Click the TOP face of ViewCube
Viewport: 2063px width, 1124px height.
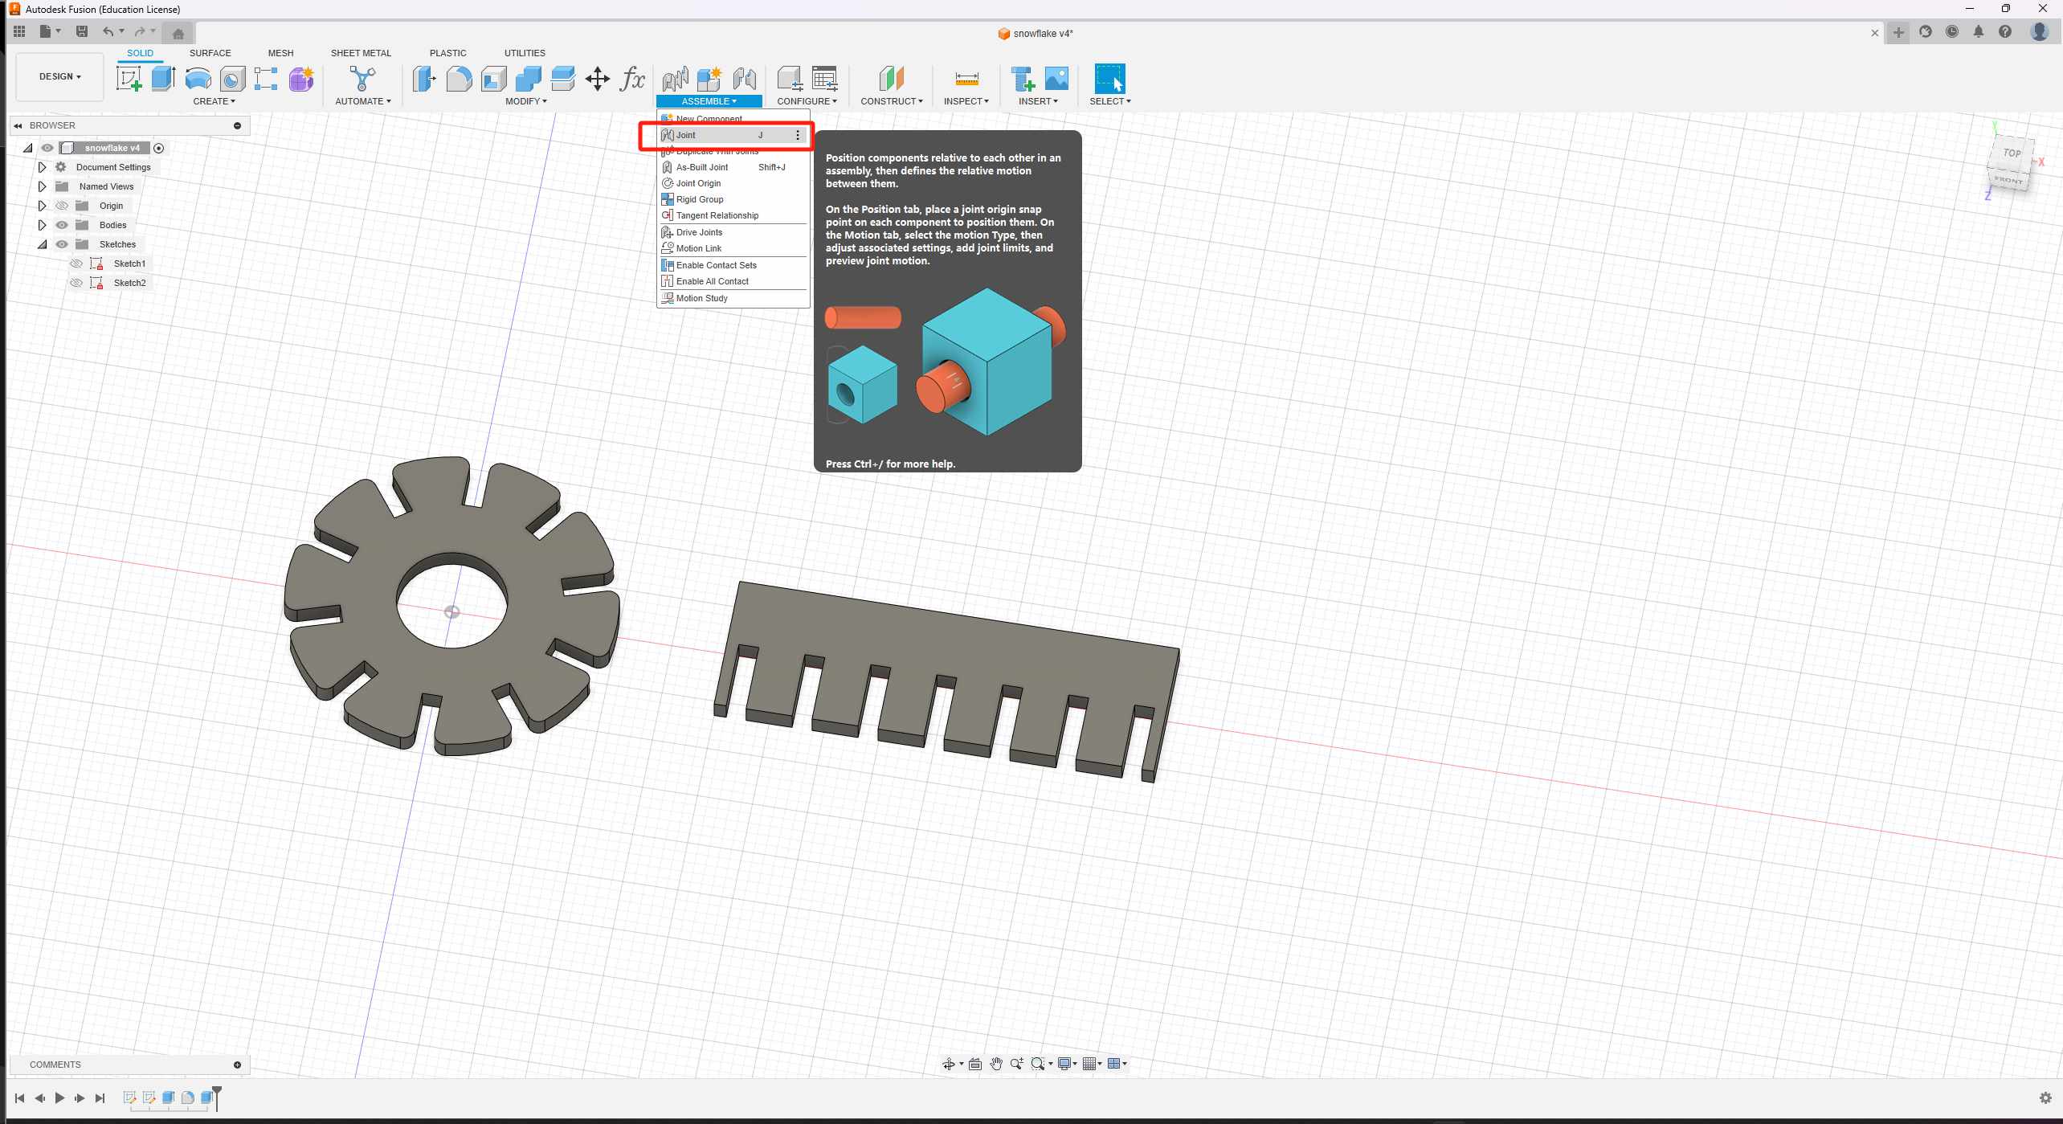pos(2011,153)
